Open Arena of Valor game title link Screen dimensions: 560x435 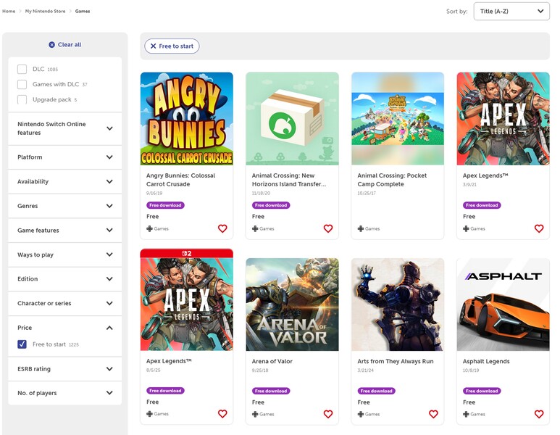click(x=270, y=361)
